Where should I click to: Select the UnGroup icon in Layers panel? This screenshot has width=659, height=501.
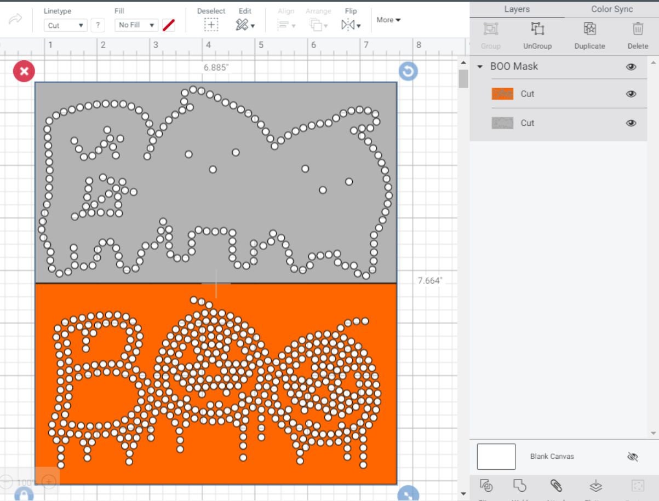point(537,27)
